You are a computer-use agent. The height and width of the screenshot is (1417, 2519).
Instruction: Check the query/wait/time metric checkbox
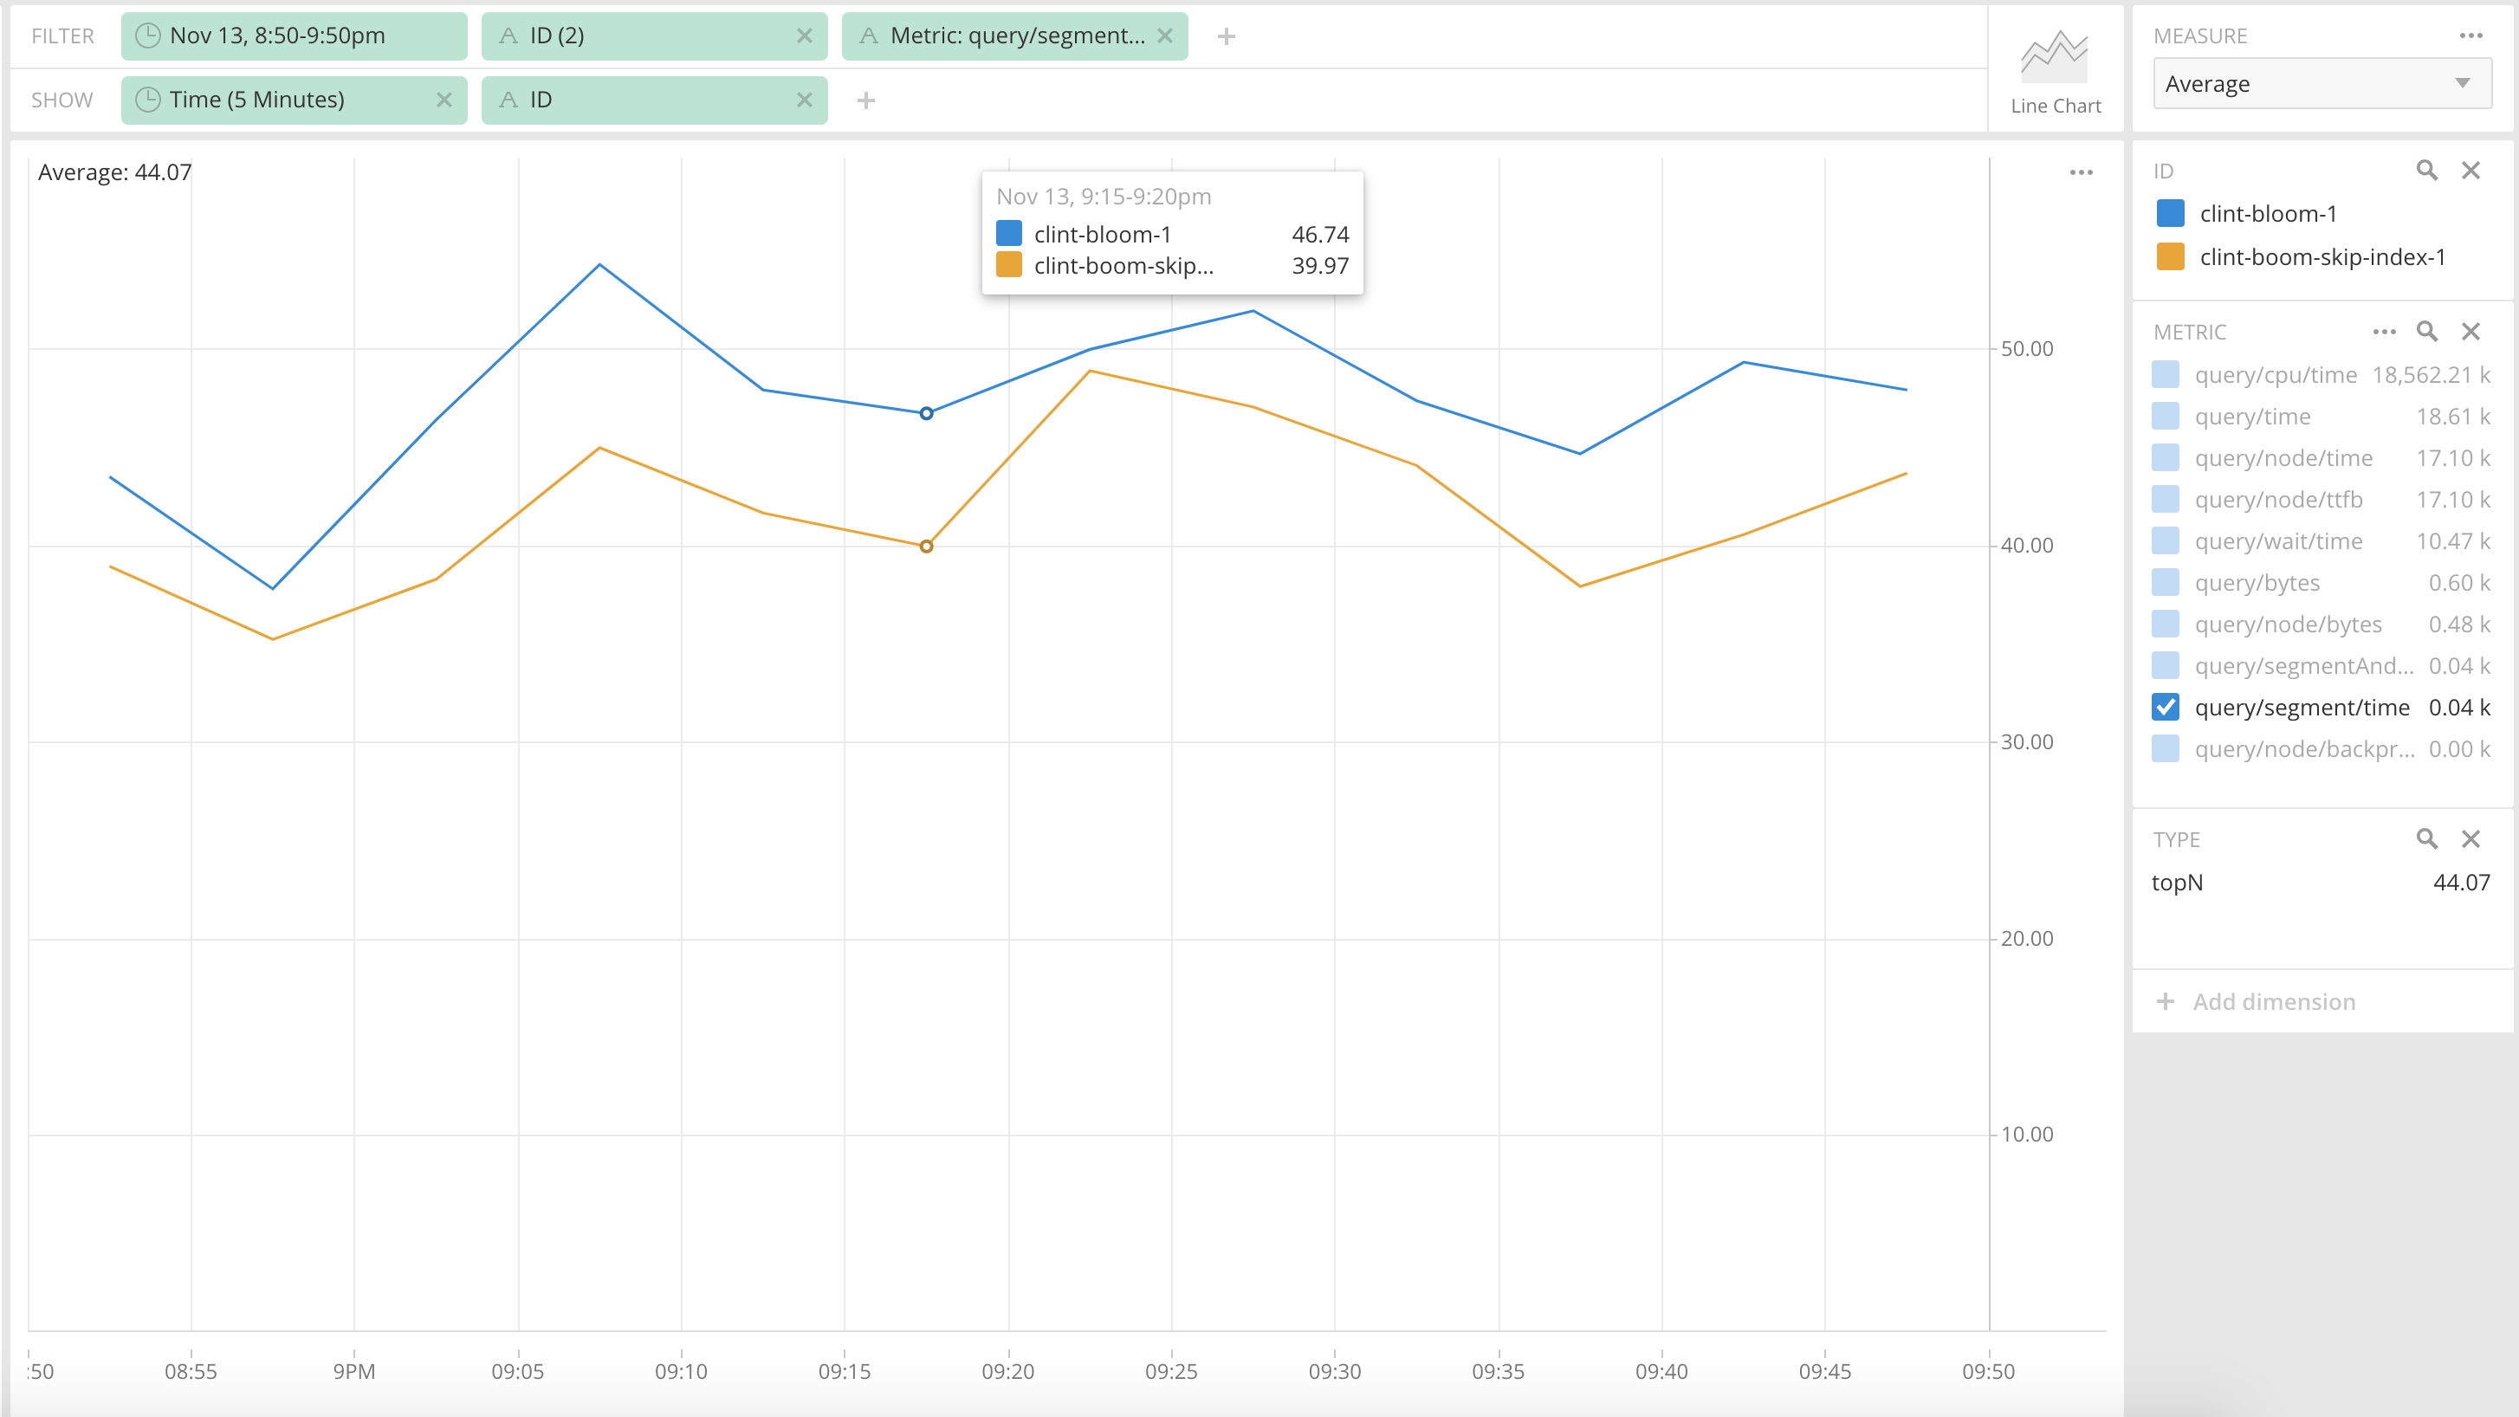(2166, 540)
